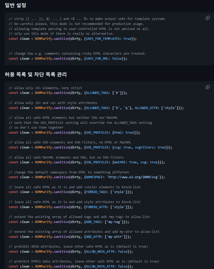This screenshot has height=269, width=214.
Task: Click the ADD_TAGS option text
Action: (93, 222)
